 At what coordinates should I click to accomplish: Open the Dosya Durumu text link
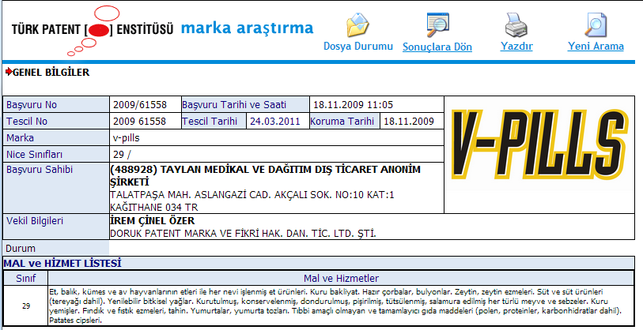357,47
